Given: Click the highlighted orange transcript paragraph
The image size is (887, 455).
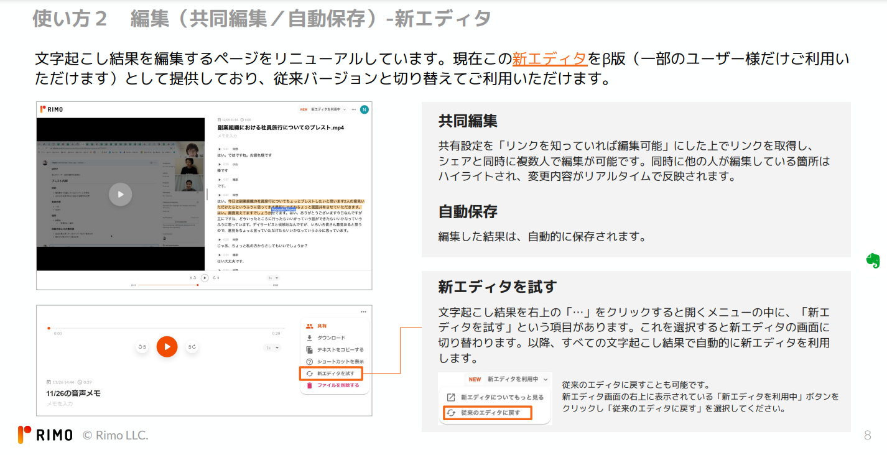Looking at the screenshot, I should point(290,207).
